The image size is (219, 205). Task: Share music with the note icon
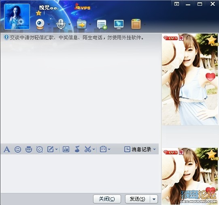click(77, 149)
